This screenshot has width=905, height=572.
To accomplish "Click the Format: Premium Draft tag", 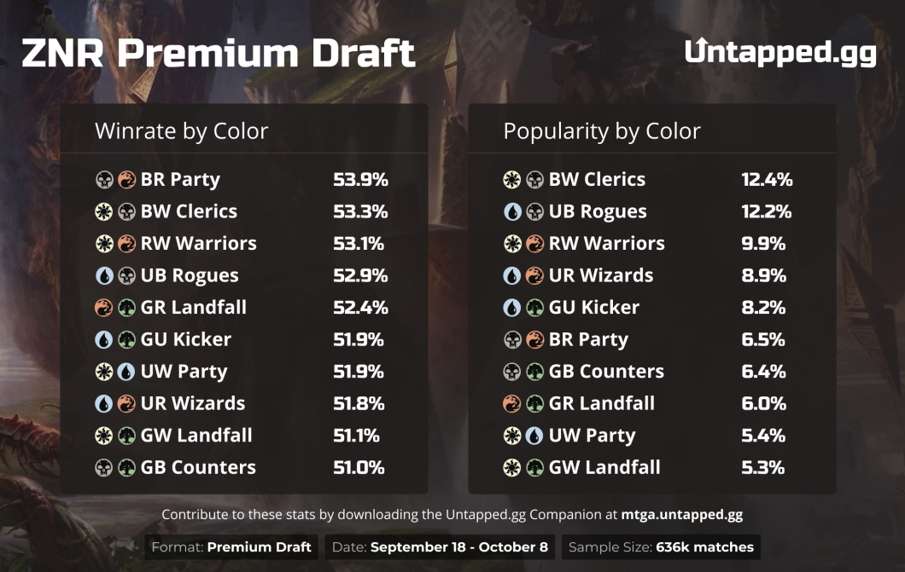I will point(231,546).
